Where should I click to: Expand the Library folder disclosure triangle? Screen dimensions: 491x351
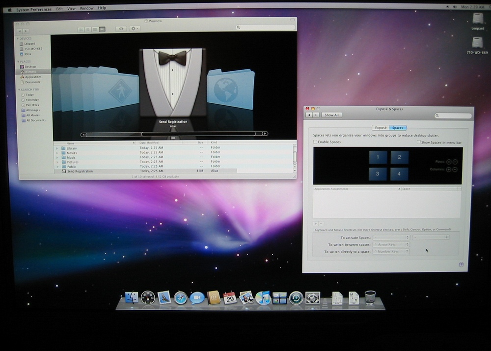click(57, 148)
